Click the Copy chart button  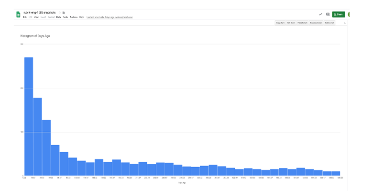coord(280,23)
